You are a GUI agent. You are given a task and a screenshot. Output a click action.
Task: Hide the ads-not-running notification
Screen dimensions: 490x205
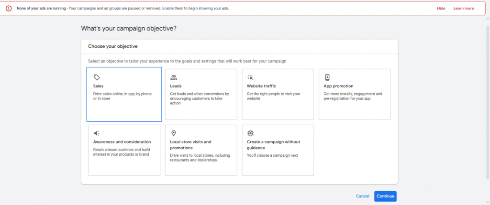(441, 9)
